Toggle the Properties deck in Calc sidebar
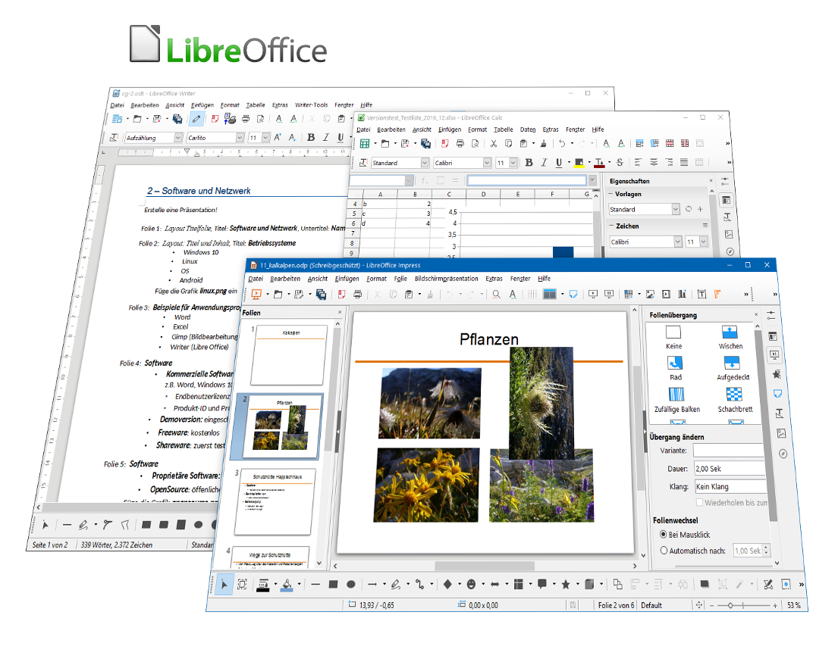 [x=726, y=200]
